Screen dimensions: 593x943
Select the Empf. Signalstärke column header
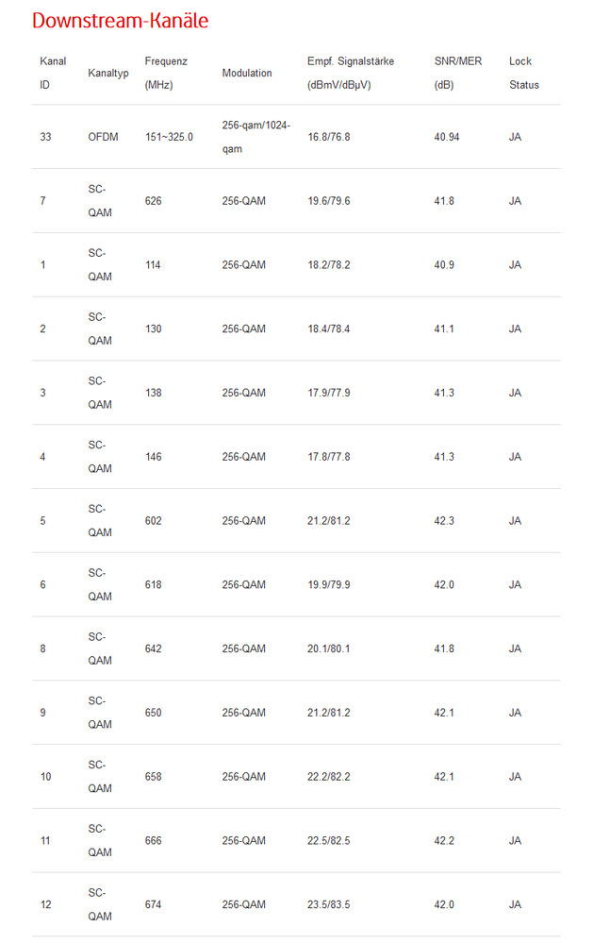click(x=351, y=73)
